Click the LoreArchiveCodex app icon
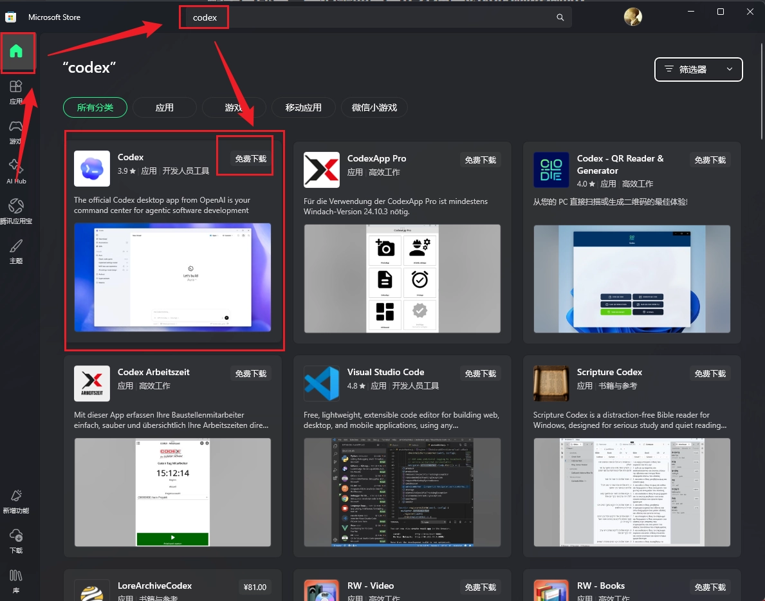 92,591
